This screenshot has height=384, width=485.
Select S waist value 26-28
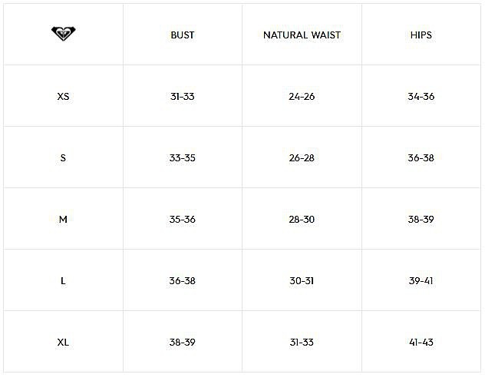click(x=302, y=157)
